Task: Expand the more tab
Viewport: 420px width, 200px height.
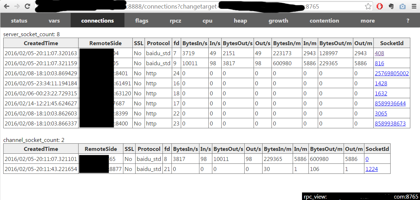Action: pyautogui.click(x=368, y=21)
